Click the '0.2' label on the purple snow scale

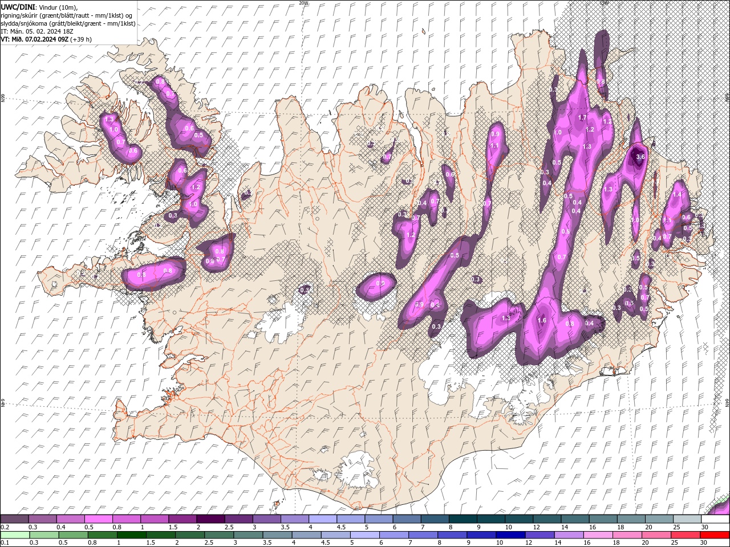pos(5,527)
